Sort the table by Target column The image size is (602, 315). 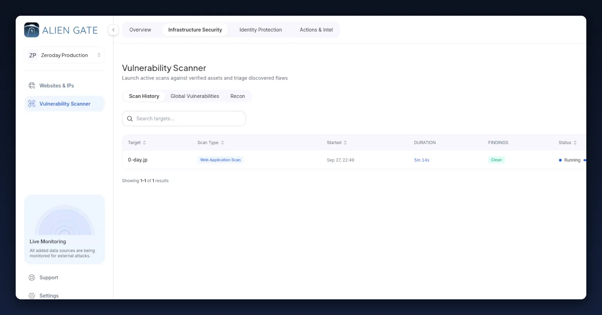click(137, 143)
